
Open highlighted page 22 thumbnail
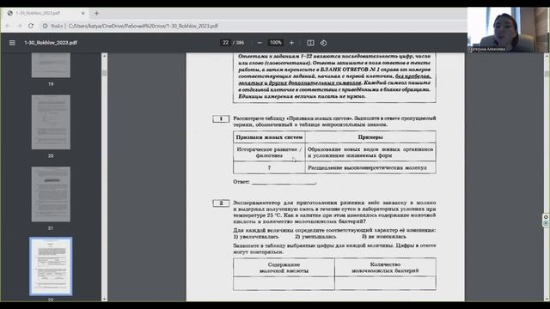51,266
